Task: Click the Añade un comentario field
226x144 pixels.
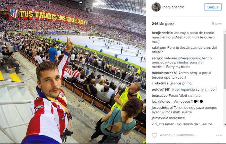Action: (178, 135)
